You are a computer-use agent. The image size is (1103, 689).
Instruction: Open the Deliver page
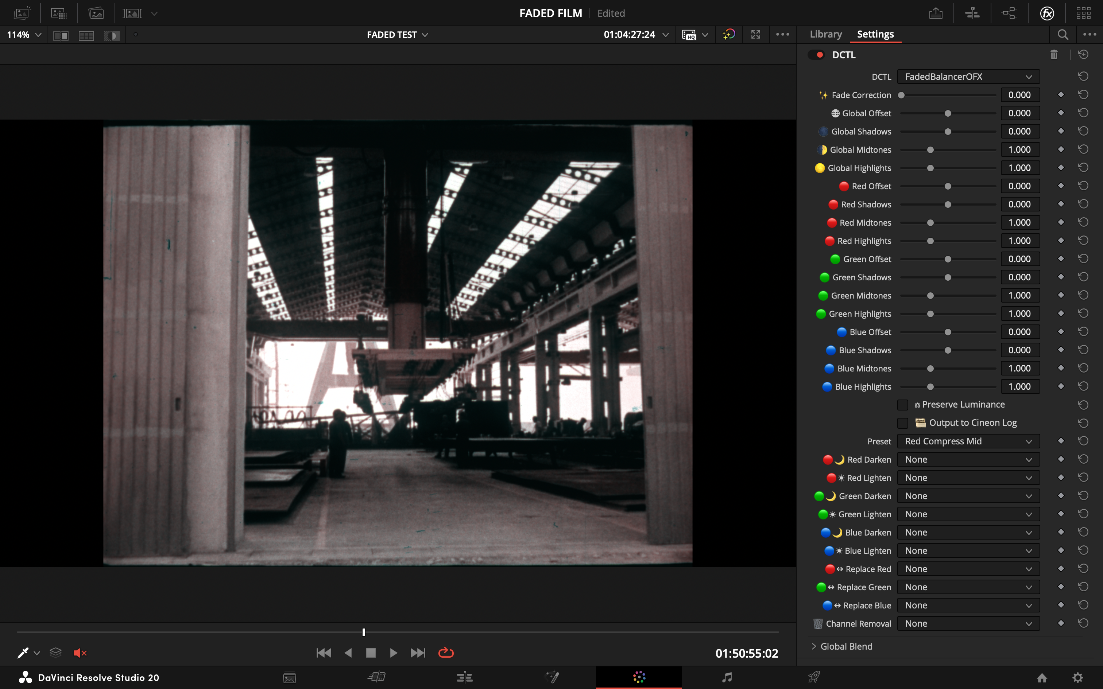[x=815, y=677]
